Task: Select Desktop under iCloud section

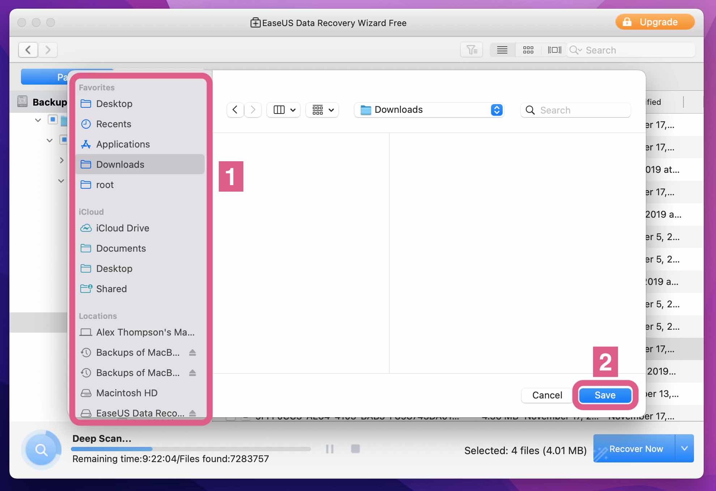Action: [x=140, y=269]
